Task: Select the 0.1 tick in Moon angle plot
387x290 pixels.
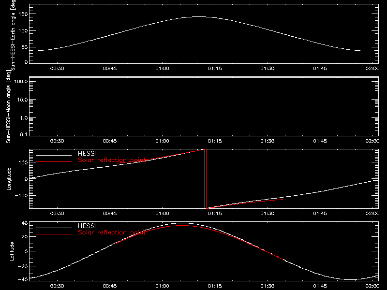Action: click(x=24, y=134)
